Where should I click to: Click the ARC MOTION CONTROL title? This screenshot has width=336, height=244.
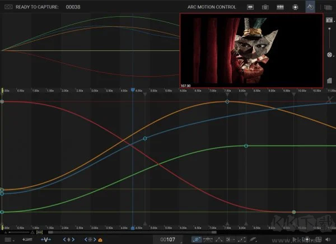click(212, 7)
